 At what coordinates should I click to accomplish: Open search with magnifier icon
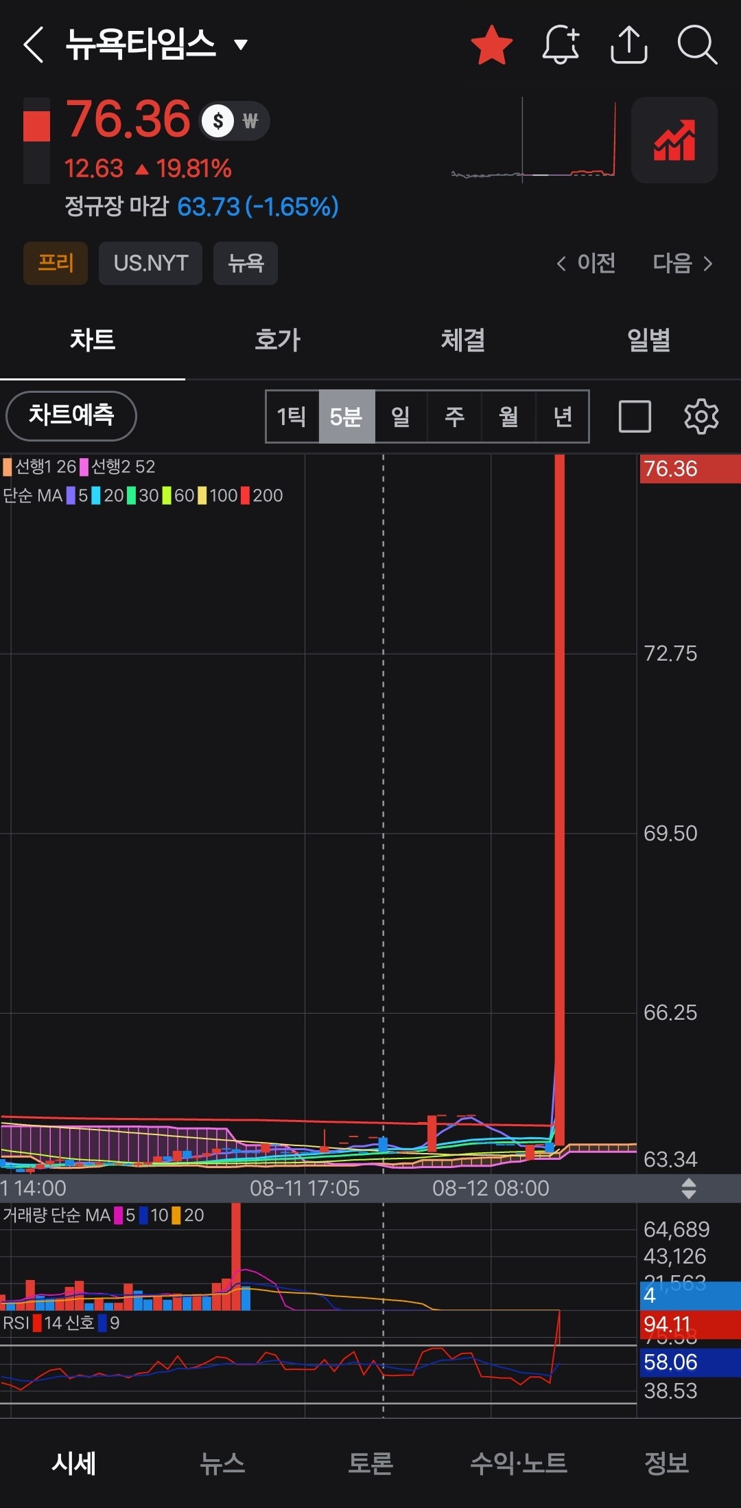tap(697, 45)
